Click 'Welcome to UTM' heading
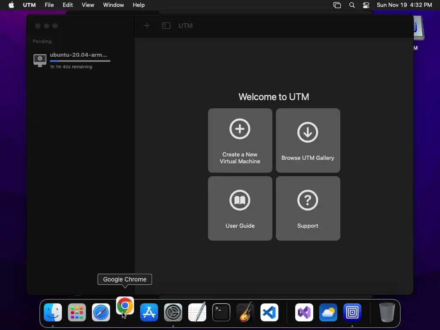Screen dimensions: 440x330 (274, 97)
